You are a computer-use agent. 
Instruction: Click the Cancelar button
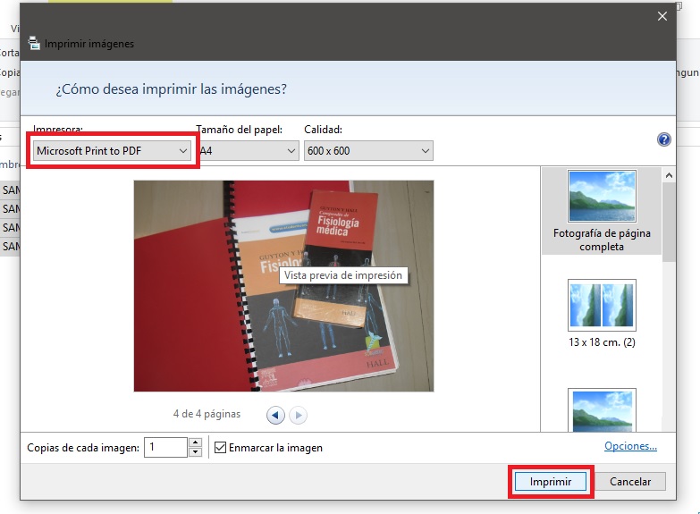click(630, 482)
